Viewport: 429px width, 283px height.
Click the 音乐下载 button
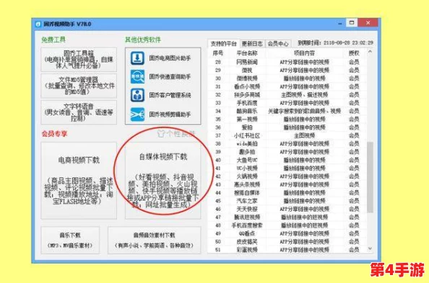pyautogui.click(x=70, y=241)
